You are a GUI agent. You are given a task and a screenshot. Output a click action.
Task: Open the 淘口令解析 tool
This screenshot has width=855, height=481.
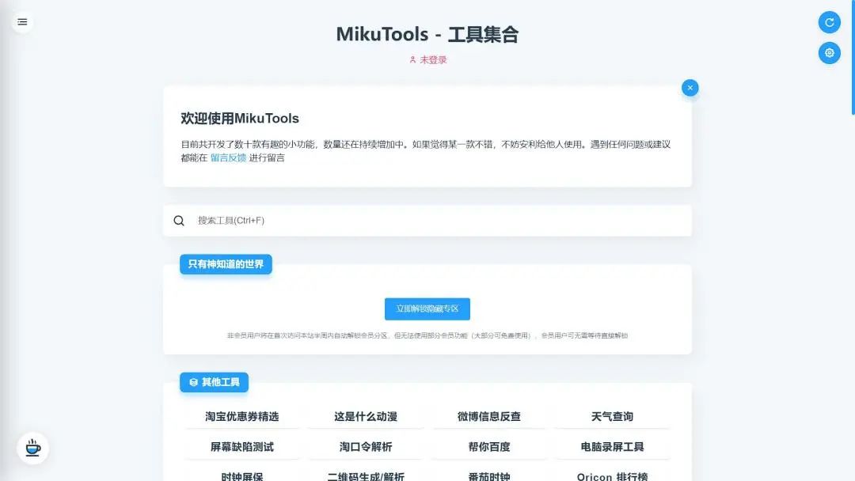click(x=366, y=447)
